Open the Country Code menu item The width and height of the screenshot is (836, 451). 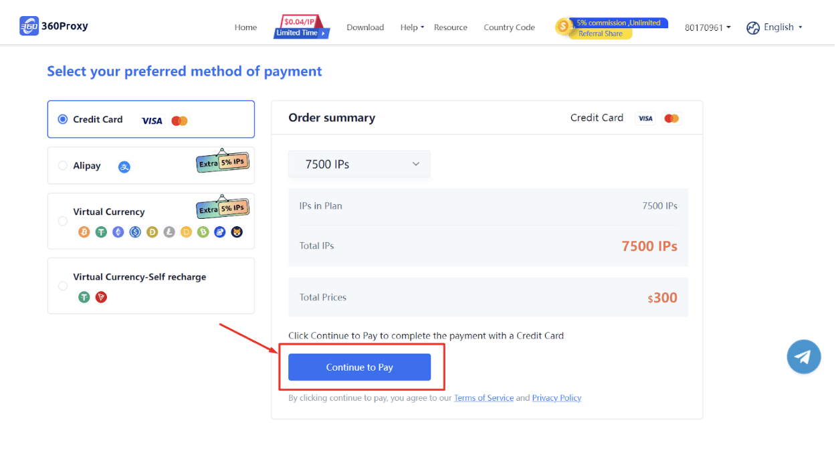coord(509,27)
